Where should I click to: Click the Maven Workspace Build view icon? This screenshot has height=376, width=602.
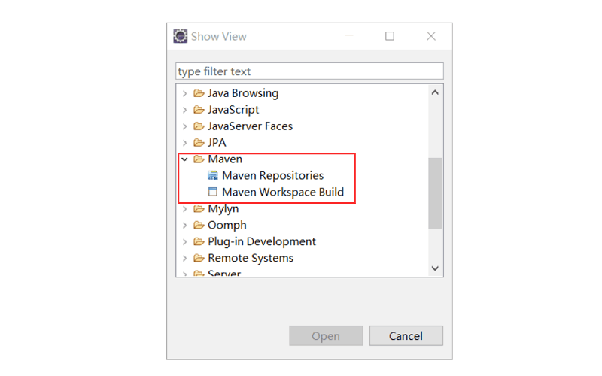pyautogui.click(x=213, y=193)
